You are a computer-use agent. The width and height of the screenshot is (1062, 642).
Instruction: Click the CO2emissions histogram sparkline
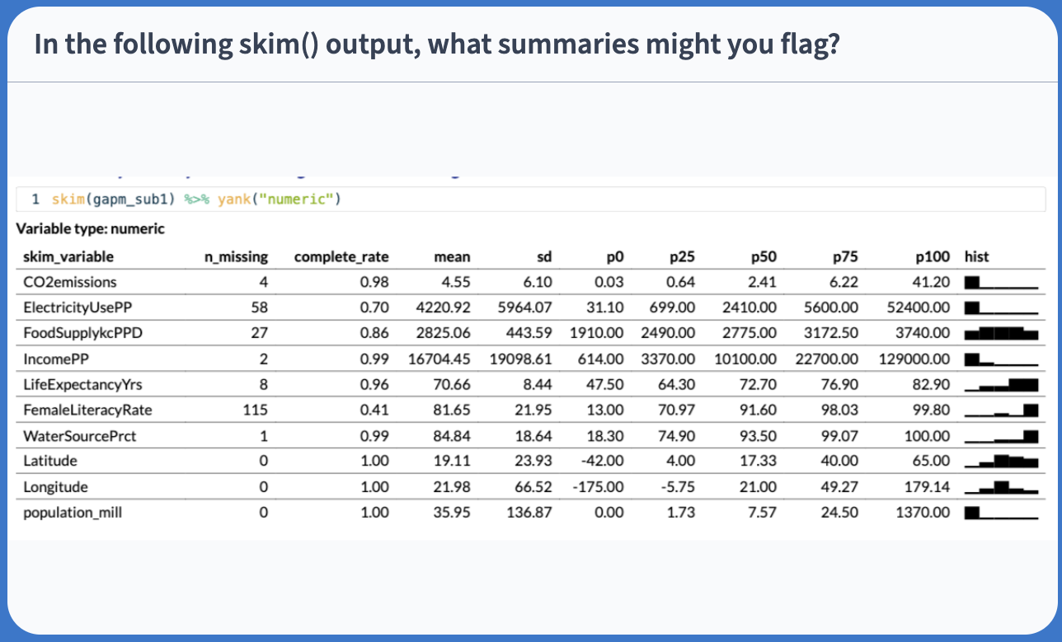coord(1000,282)
